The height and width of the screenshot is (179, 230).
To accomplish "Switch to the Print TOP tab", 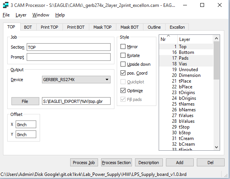I will [50, 27].
